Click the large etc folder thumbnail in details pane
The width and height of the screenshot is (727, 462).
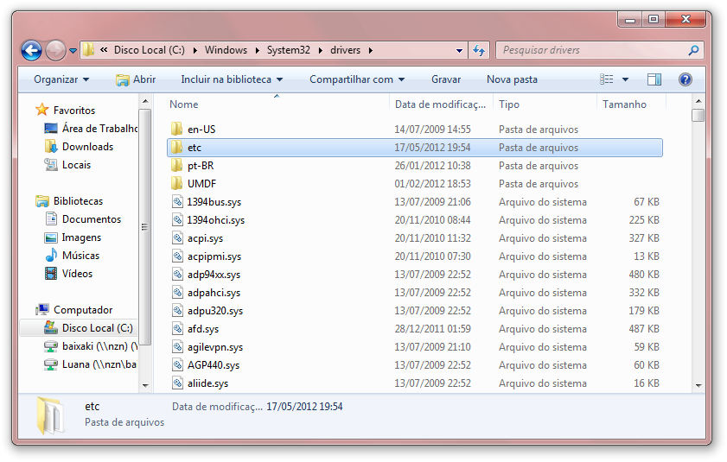pyautogui.click(x=50, y=415)
